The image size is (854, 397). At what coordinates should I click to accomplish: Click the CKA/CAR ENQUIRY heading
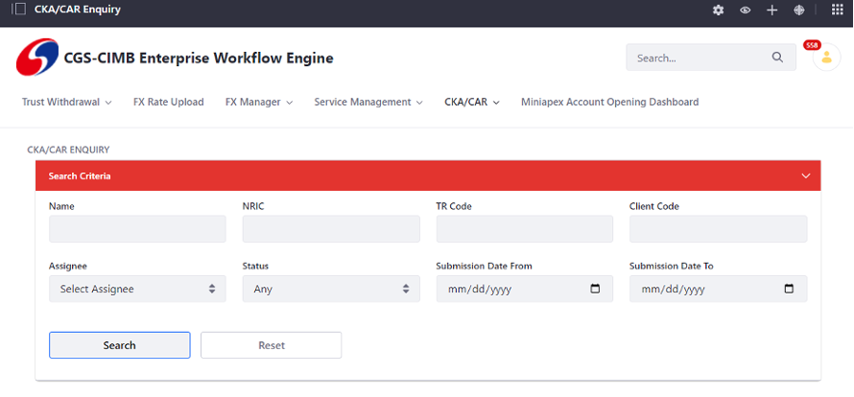pos(68,150)
